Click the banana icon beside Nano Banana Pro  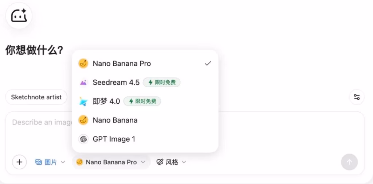83,64
